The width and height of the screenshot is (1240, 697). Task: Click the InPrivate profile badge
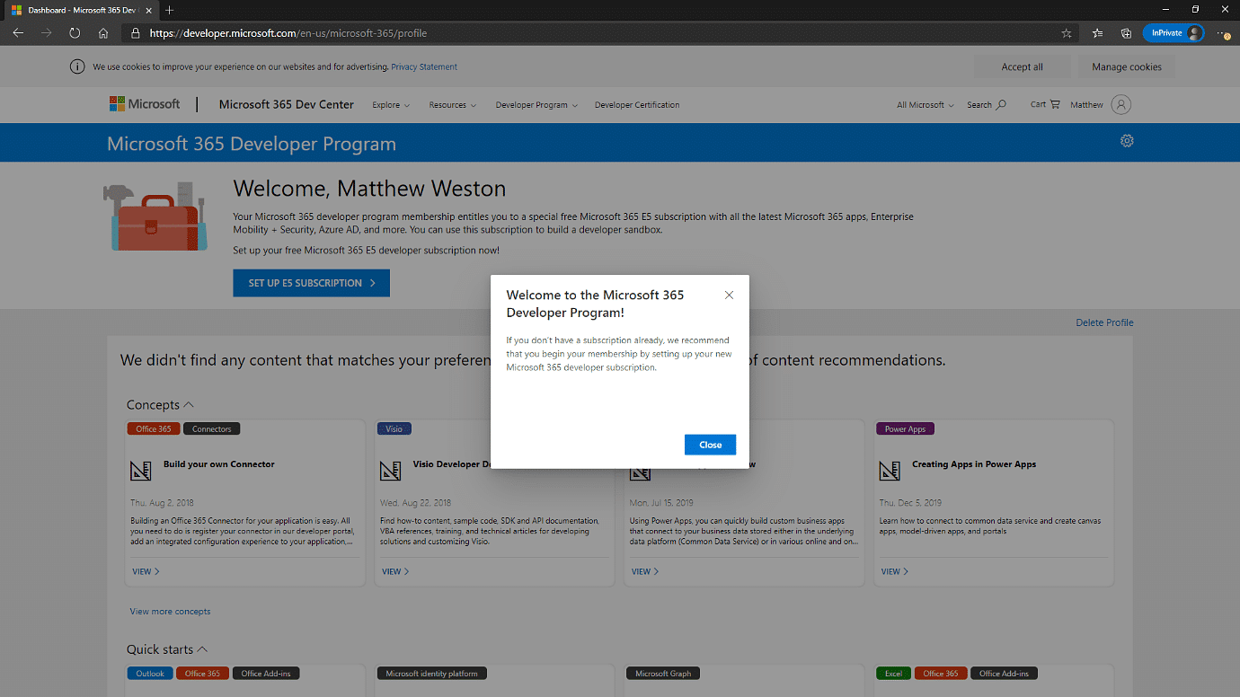coord(1173,33)
